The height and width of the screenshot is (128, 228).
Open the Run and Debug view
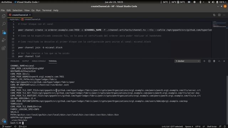click(x=4, y=40)
